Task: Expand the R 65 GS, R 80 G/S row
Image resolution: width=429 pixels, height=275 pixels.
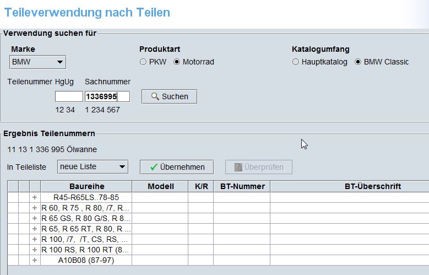Action: pos(35,218)
